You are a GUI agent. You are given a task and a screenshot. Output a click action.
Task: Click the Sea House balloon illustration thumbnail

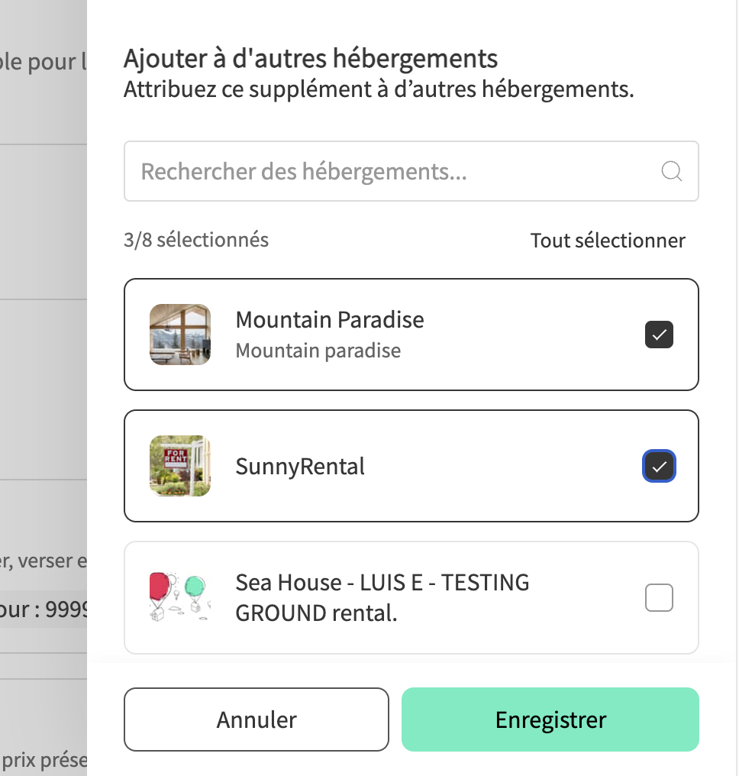(180, 597)
